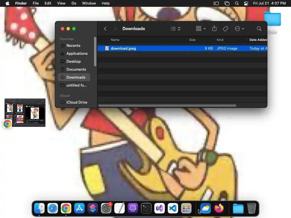
Task: Select Documents in the sidebar
Action: [x=74, y=70]
